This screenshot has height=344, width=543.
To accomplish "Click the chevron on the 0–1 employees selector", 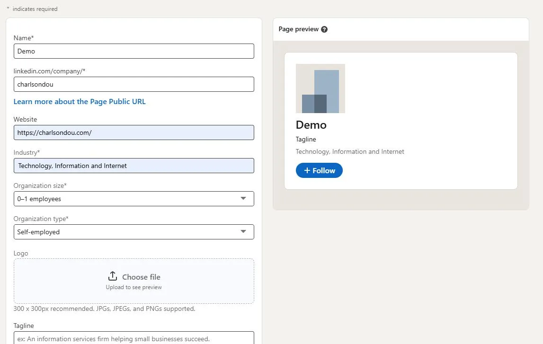I will click(x=243, y=199).
